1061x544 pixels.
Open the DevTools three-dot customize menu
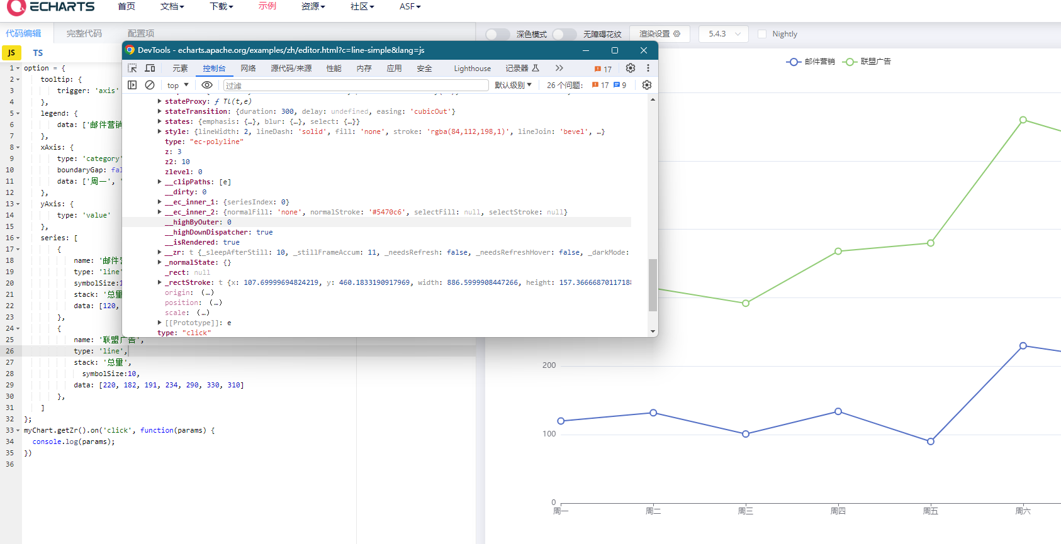(x=648, y=68)
